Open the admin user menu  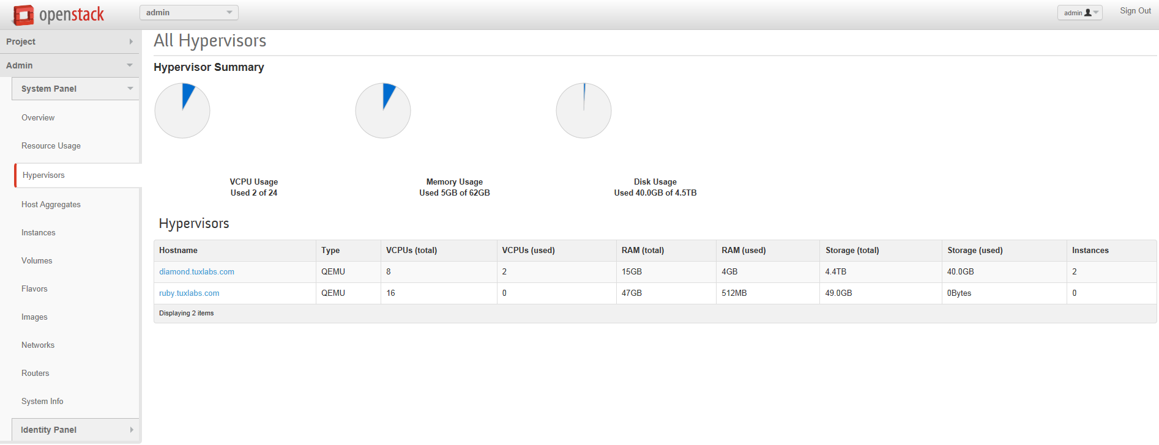tap(1080, 13)
